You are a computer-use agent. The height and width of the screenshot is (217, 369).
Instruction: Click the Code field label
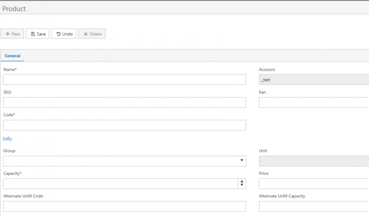coord(9,115)
